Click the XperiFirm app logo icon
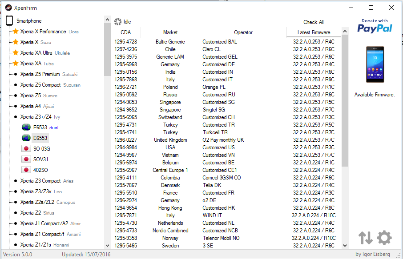Screen dimensions: 403x259 (x=8, y=8)
